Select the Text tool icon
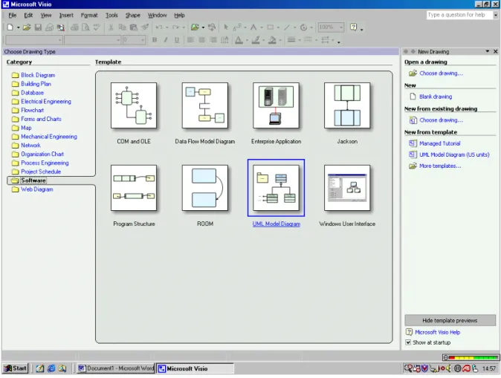This screenshot has width=501, height=378. coord(253,27)
